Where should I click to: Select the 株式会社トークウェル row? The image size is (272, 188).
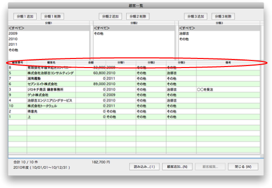[134, 106]
